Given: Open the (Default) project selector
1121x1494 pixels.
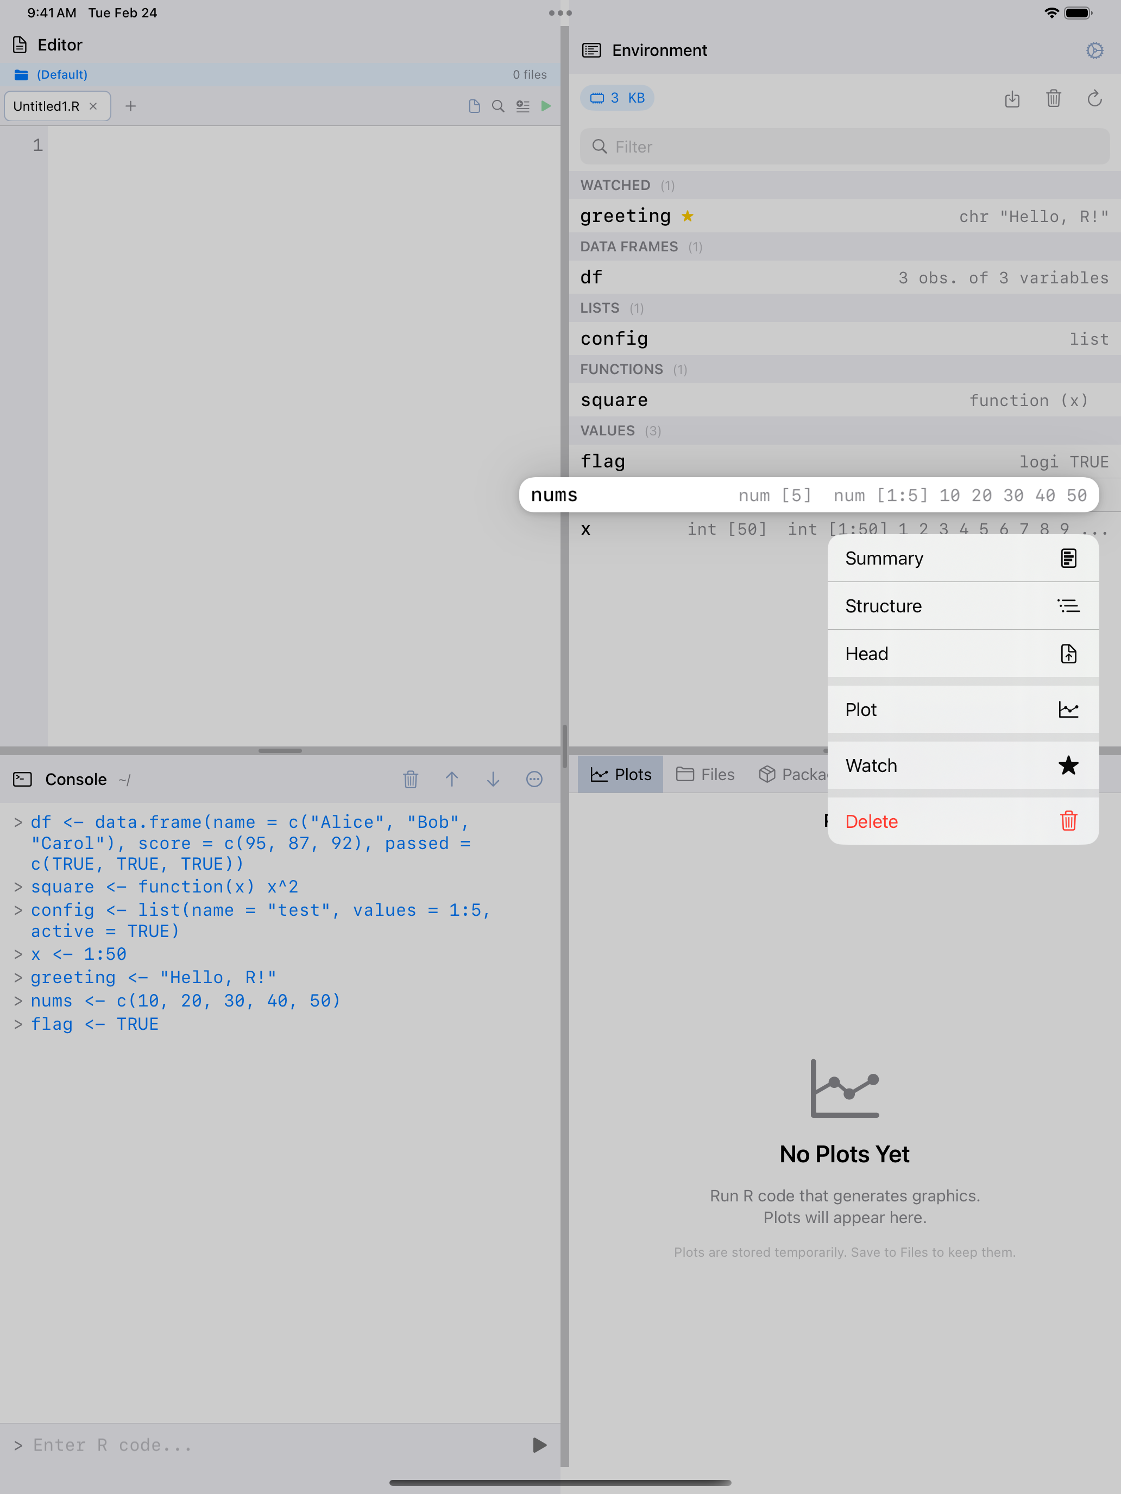Looking at the screenshot, I should (x=61, y=74).
